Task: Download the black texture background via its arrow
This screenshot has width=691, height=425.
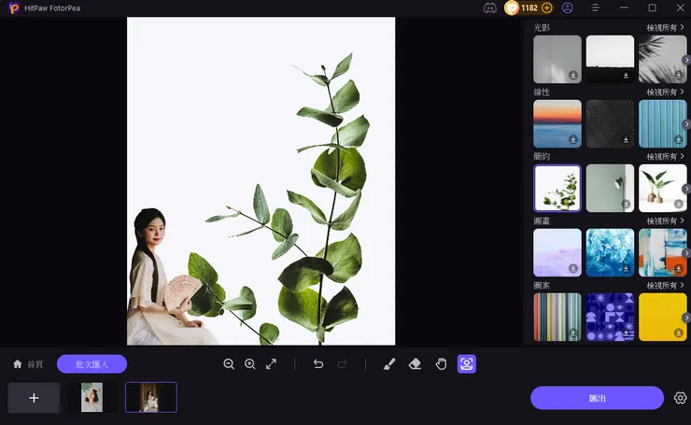Action: point(626,140)
